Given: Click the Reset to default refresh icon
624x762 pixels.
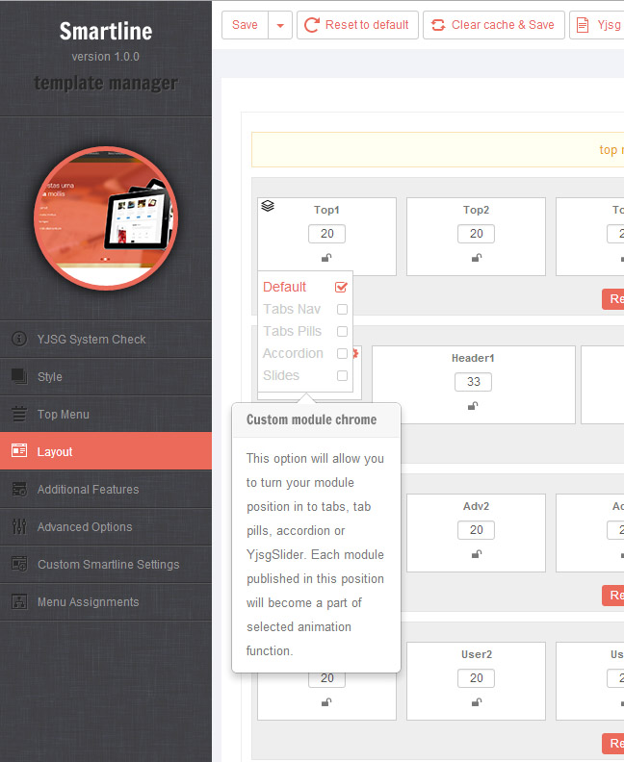Looking at the screenshot, I should (x=312, y=25).
